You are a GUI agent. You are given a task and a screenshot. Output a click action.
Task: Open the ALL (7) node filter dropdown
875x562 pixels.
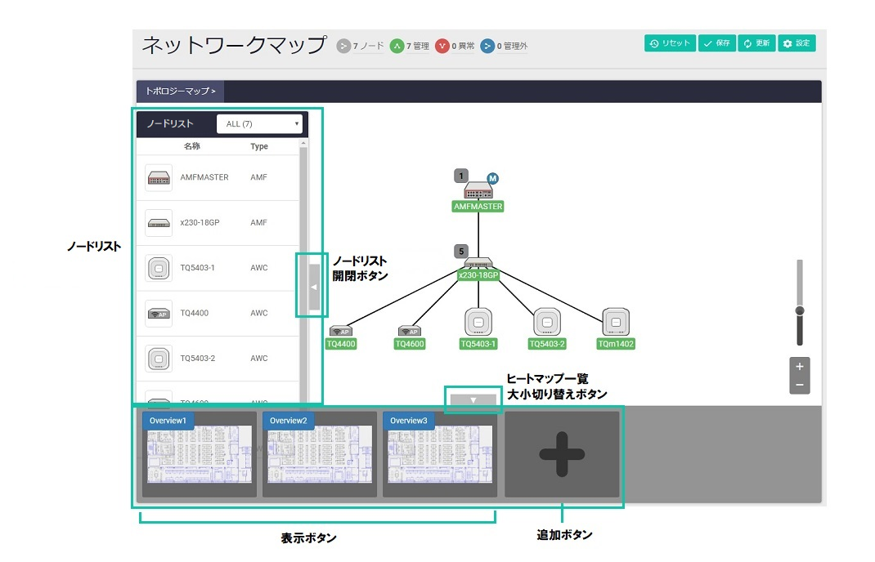tap(259, 124)
